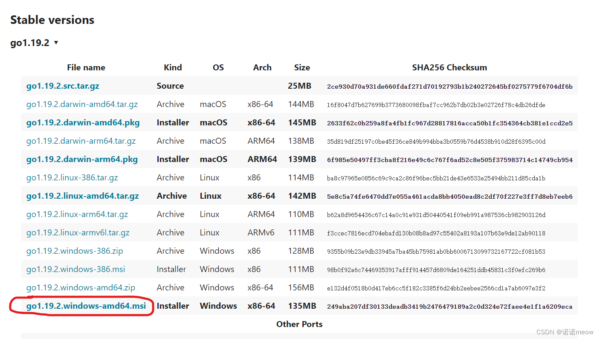Click the Size column header
600x339 pixels.
[302, 67]
